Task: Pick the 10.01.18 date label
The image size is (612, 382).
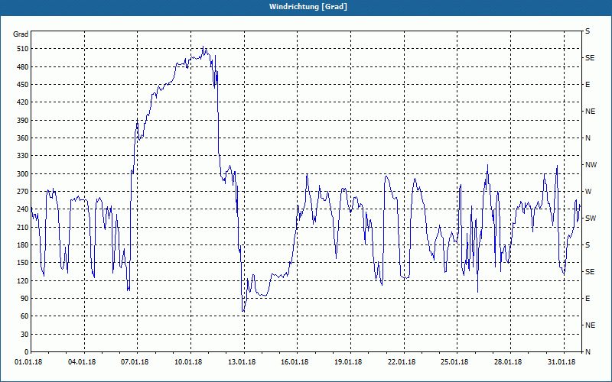Action: coord(188,362)
